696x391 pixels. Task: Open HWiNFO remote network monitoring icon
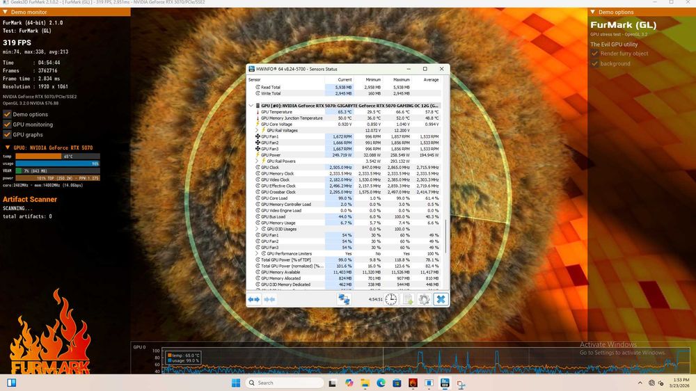344,300
